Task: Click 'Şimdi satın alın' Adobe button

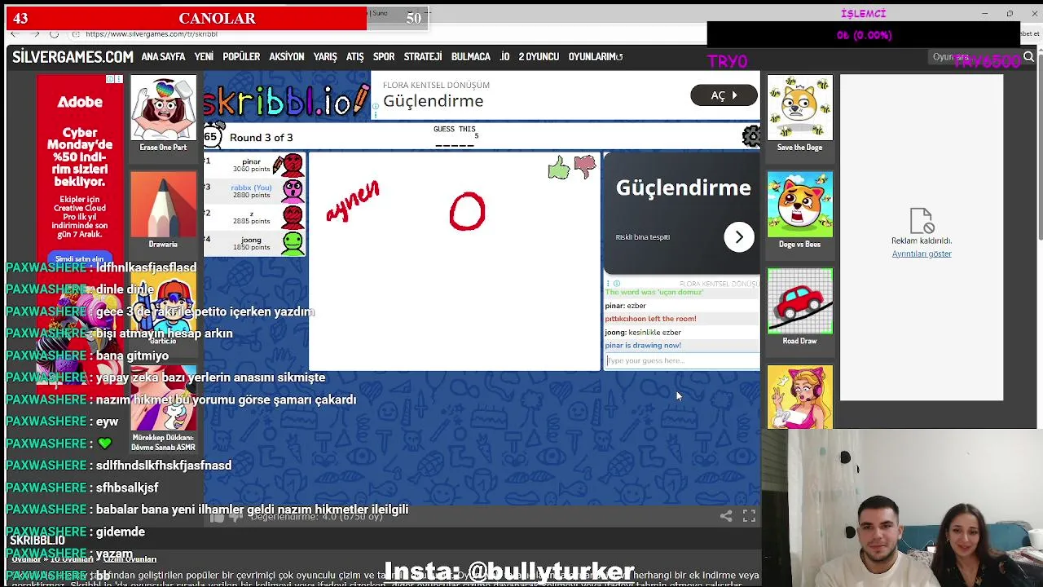Action: tap(80, 258)
